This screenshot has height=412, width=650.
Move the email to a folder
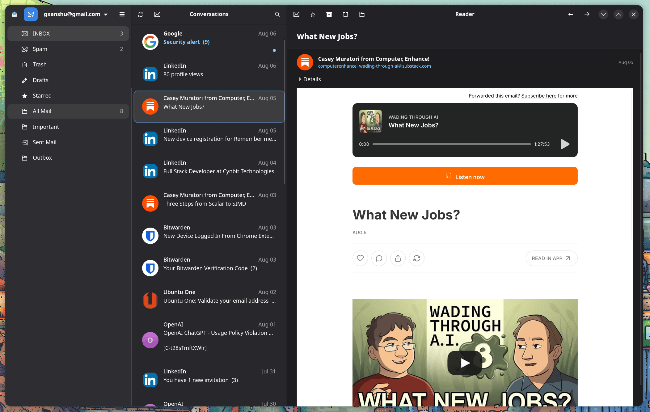tap(362, 14)
